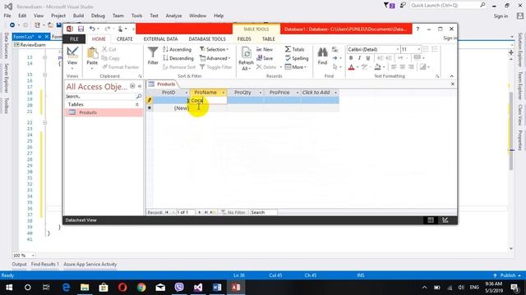Collapse the navigation pane with shutter arrows

[x=140, y=86]
